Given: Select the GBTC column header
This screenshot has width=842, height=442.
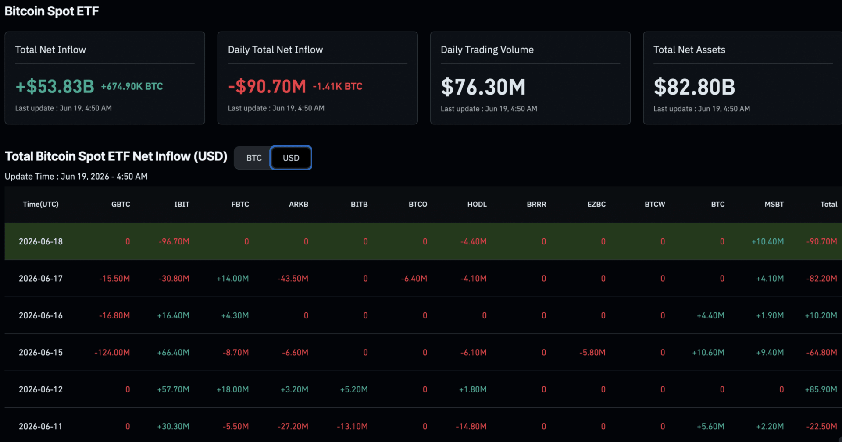Looking at the screenshot, I should pyautogui.click(x=121, y=204).
